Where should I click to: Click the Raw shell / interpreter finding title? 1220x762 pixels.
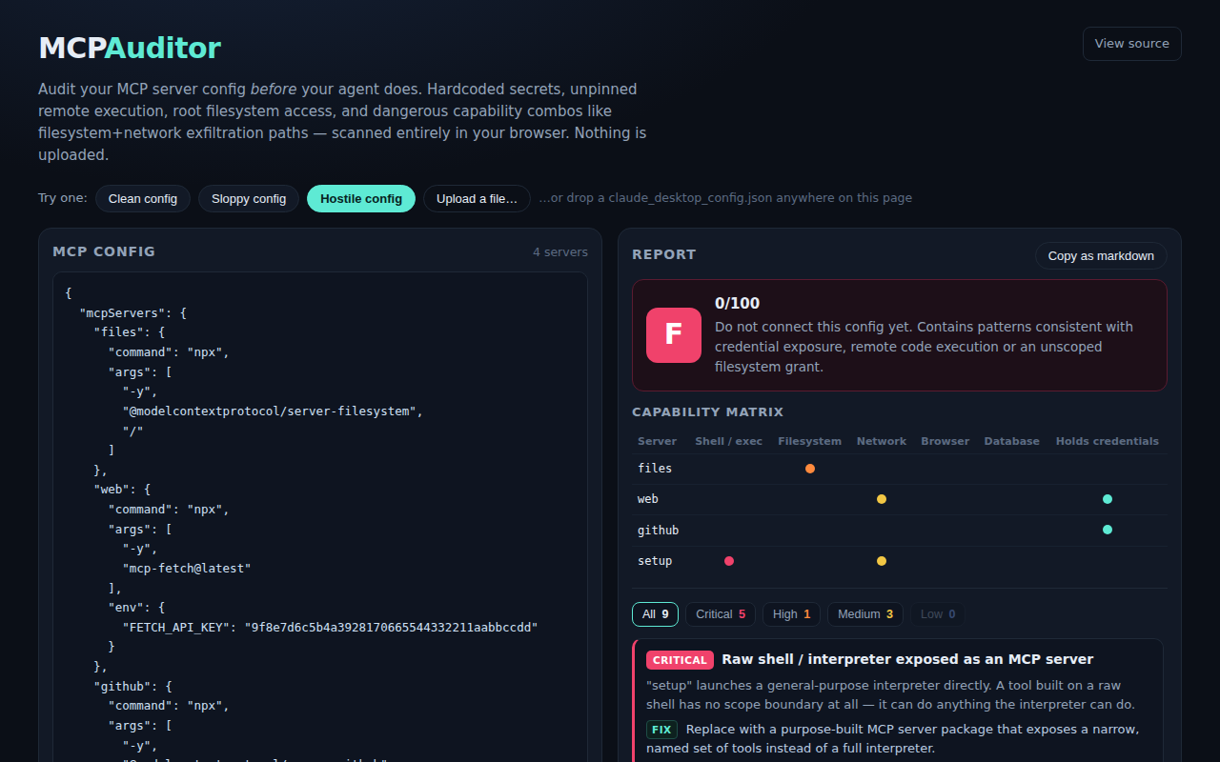pyautogui.click(x=907, y=659)
